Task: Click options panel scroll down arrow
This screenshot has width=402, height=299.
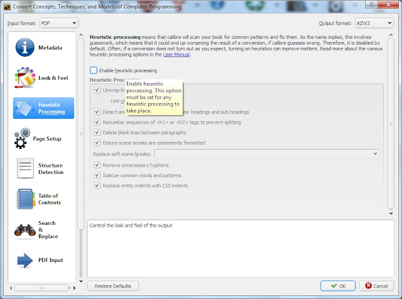Action: [391, 213]
